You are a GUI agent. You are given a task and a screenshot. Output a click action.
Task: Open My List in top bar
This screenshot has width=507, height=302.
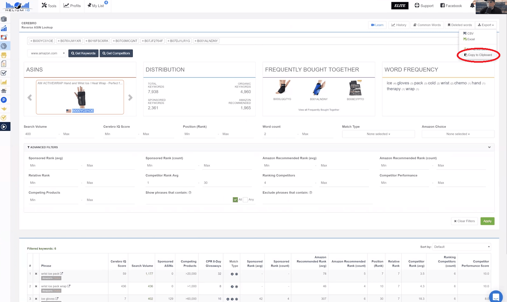96,6
